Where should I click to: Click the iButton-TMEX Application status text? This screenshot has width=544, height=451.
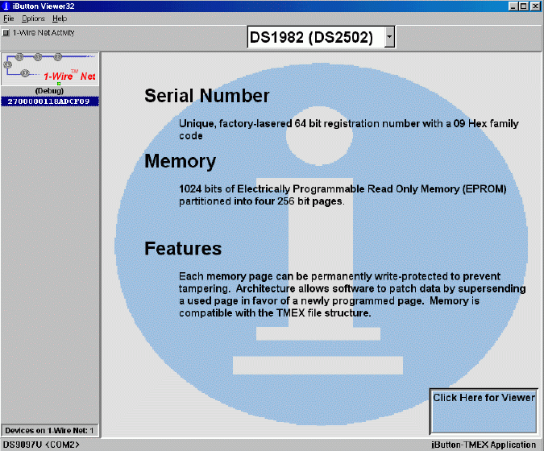484,445
